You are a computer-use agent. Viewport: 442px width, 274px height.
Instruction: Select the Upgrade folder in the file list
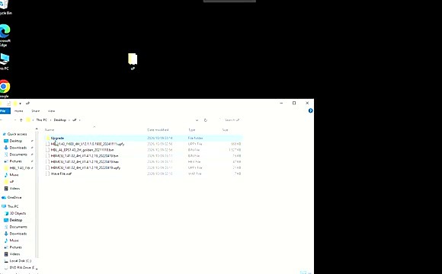tap(143, 138)
